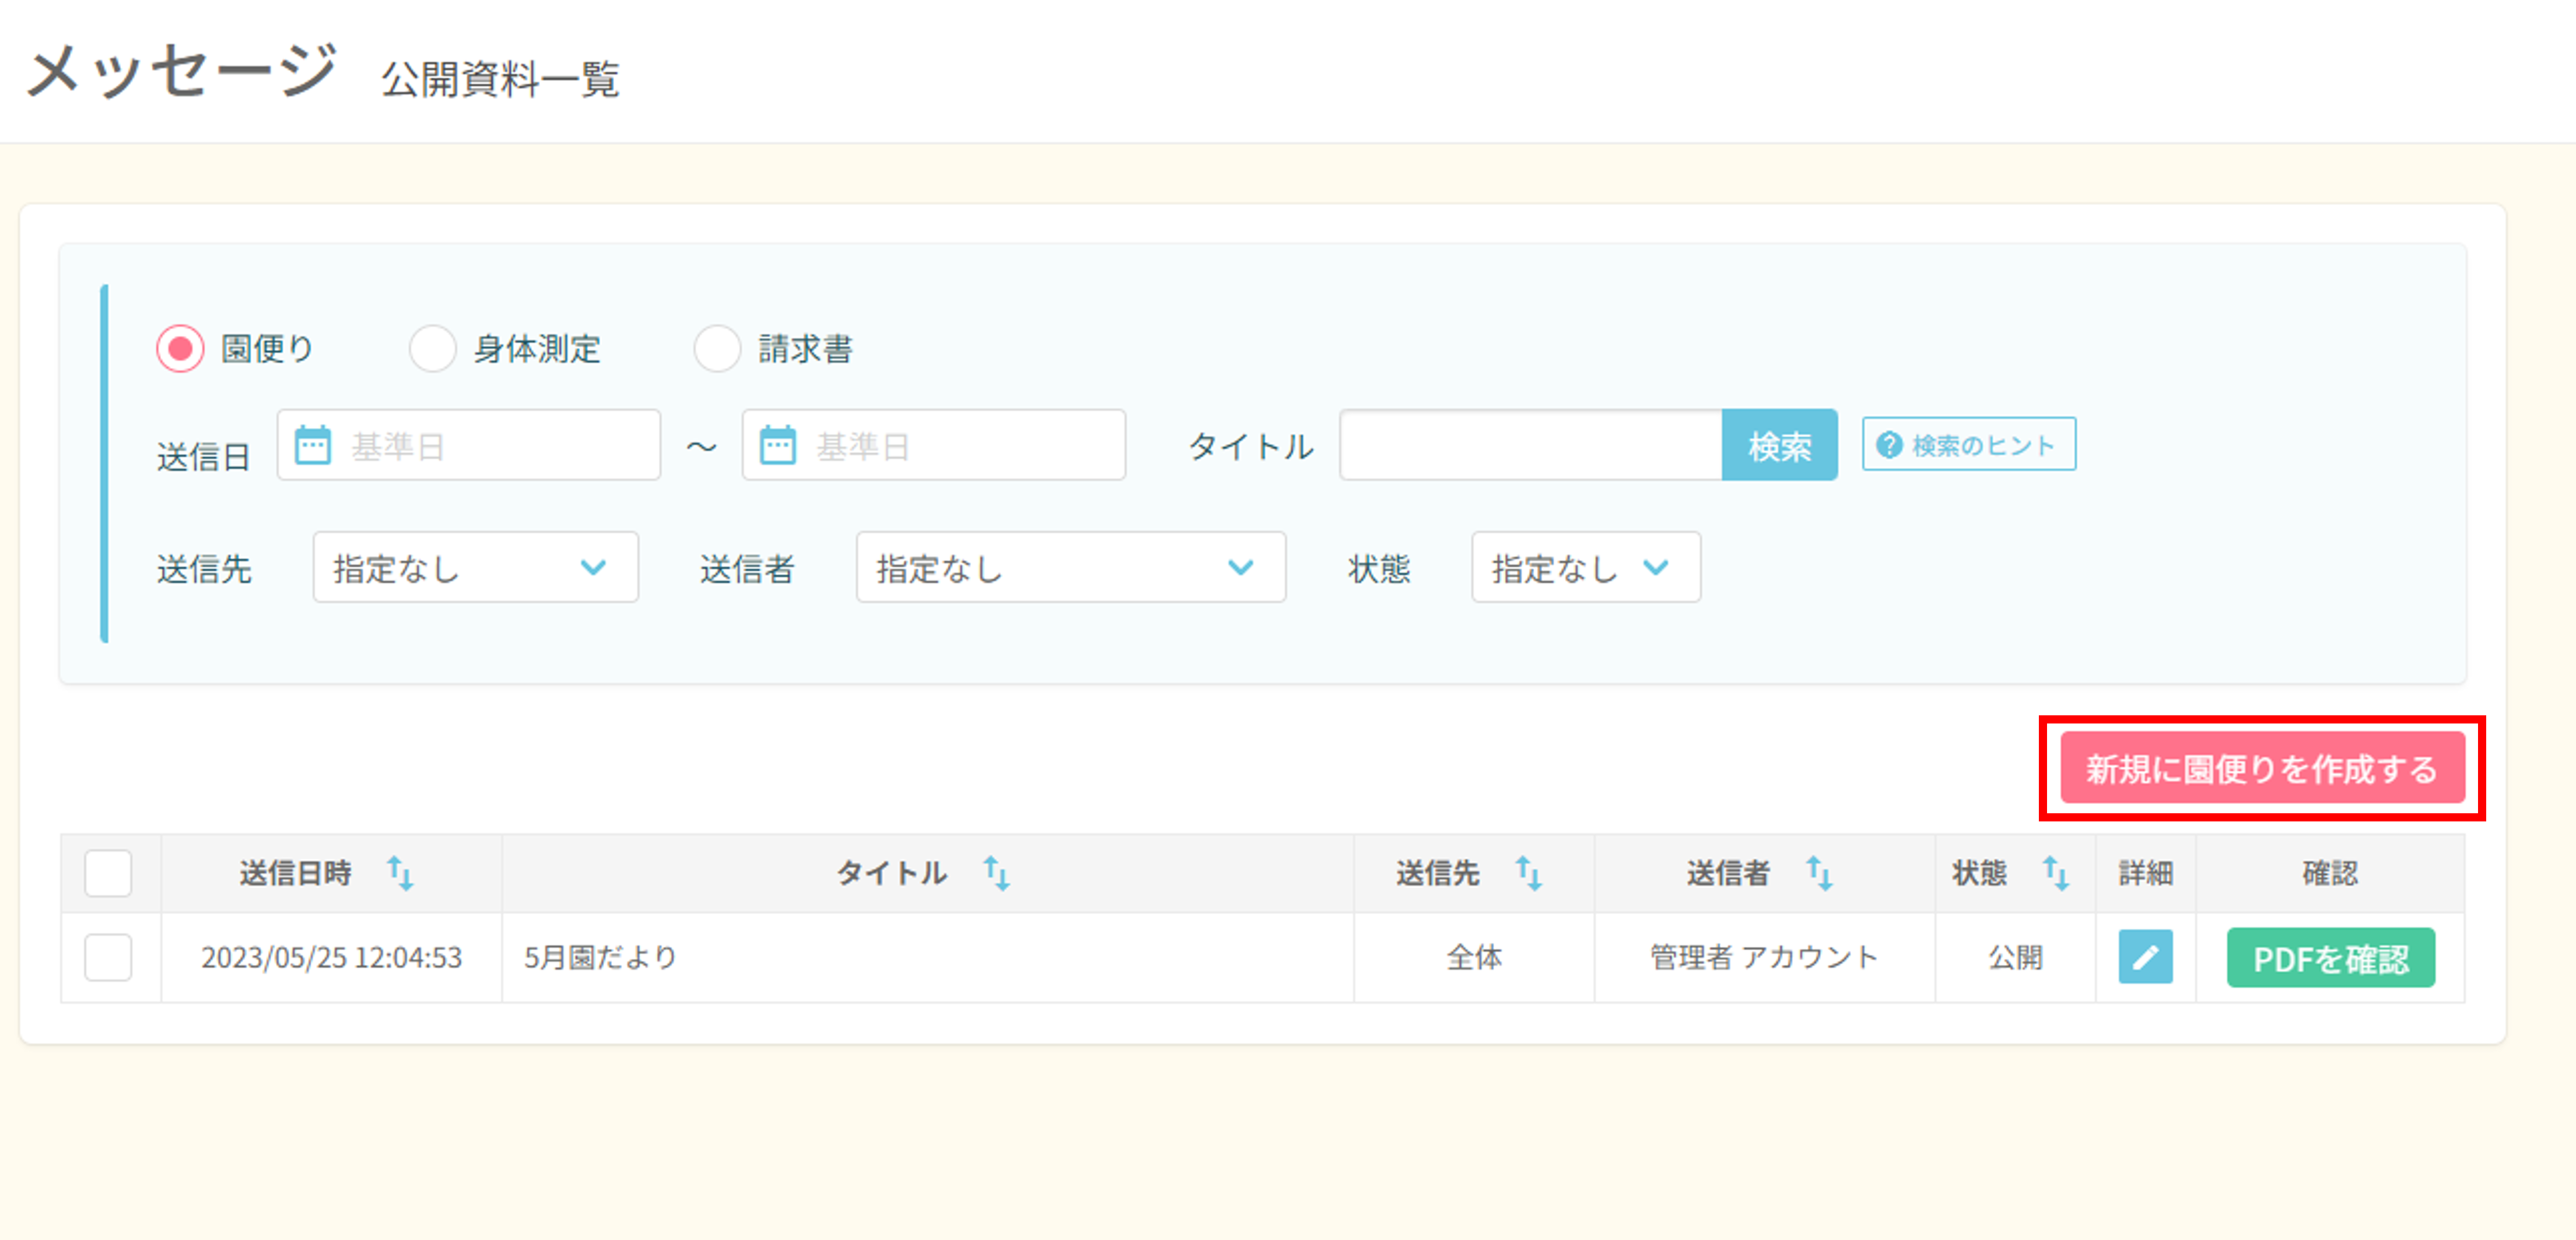
Task: Click the 2023/05/25 12:04:53 timestamp cell
Action: click(x=331, y=958)
